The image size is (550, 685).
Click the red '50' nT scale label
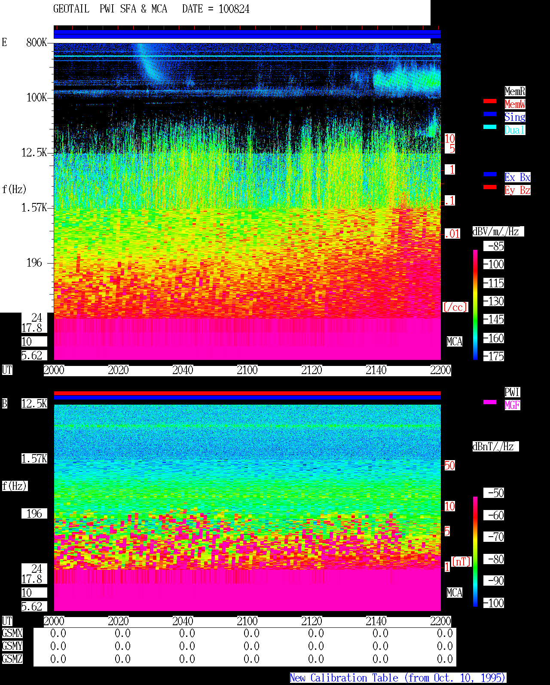coord(449,465)
